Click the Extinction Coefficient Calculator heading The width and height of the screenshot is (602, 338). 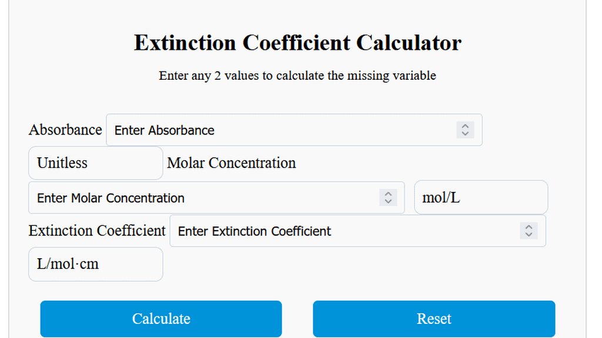(x=297, y=42)
